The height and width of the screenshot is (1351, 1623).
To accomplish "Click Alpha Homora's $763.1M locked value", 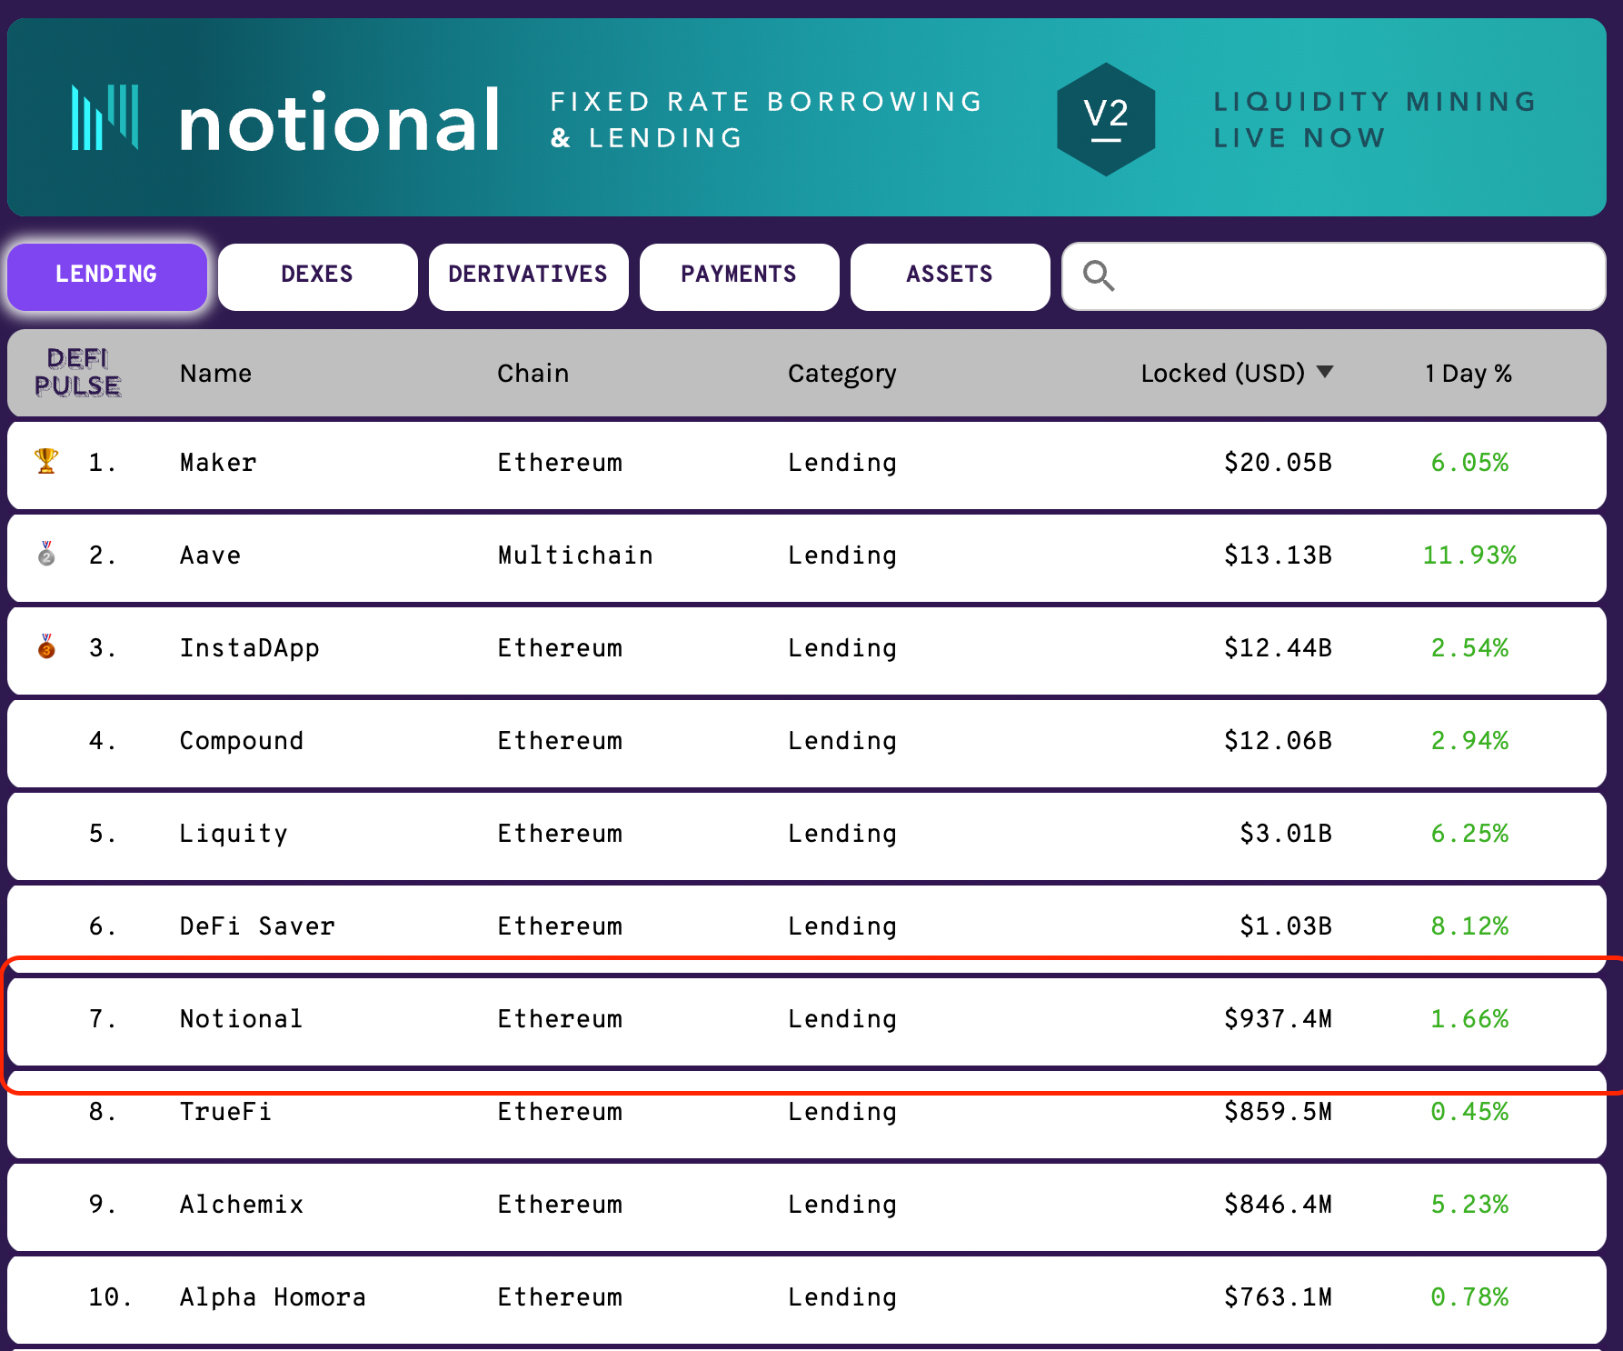I will 1278,1297.
